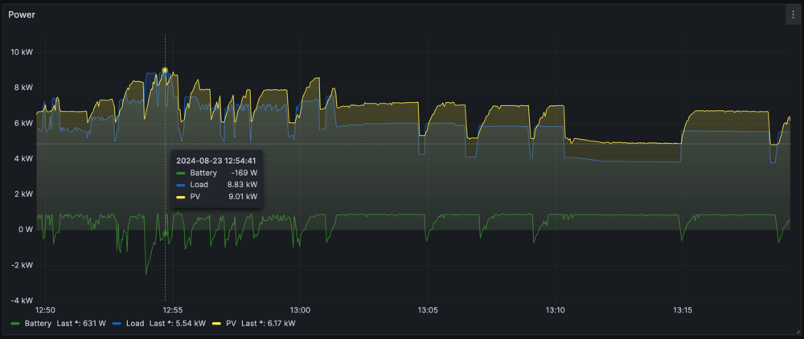Click the 8 kW y-axis label
Image resolution: width=804 pixels, height=339 pixels.
pyautogui.click(x=23, y=88)
